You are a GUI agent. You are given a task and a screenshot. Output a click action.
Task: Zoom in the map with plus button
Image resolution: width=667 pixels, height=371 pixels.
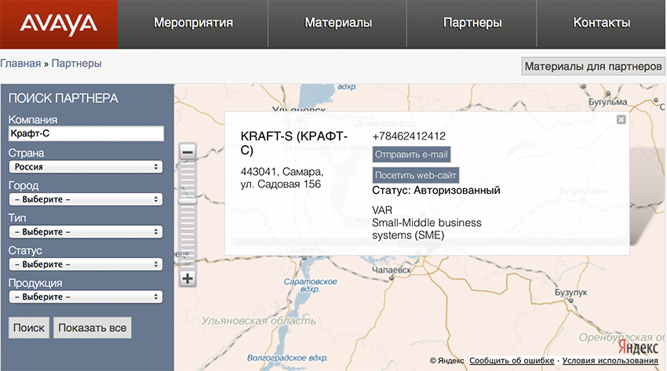188,278
